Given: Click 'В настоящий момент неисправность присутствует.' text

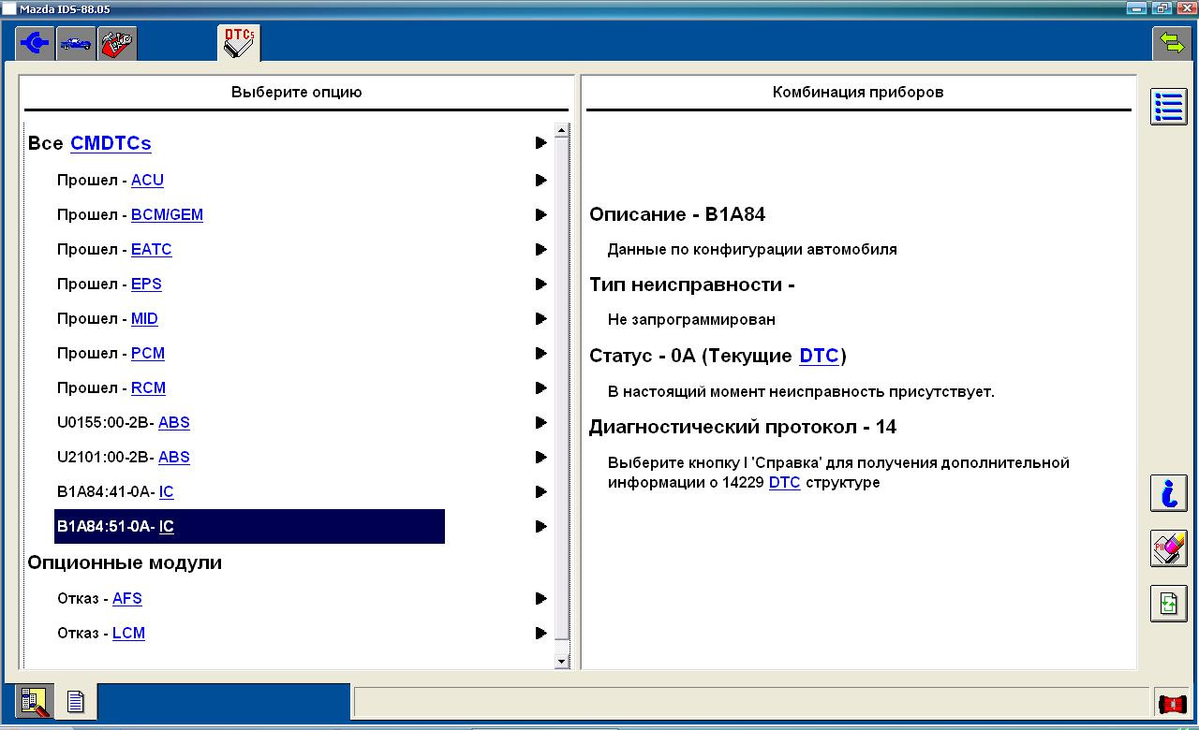Looking at the screenshot, I should 801,391.
